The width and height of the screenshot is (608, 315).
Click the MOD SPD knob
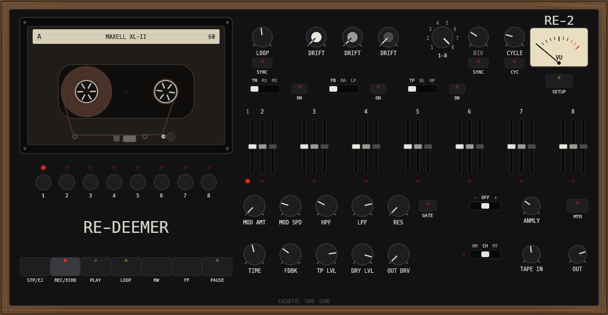(x=290, y=206)
